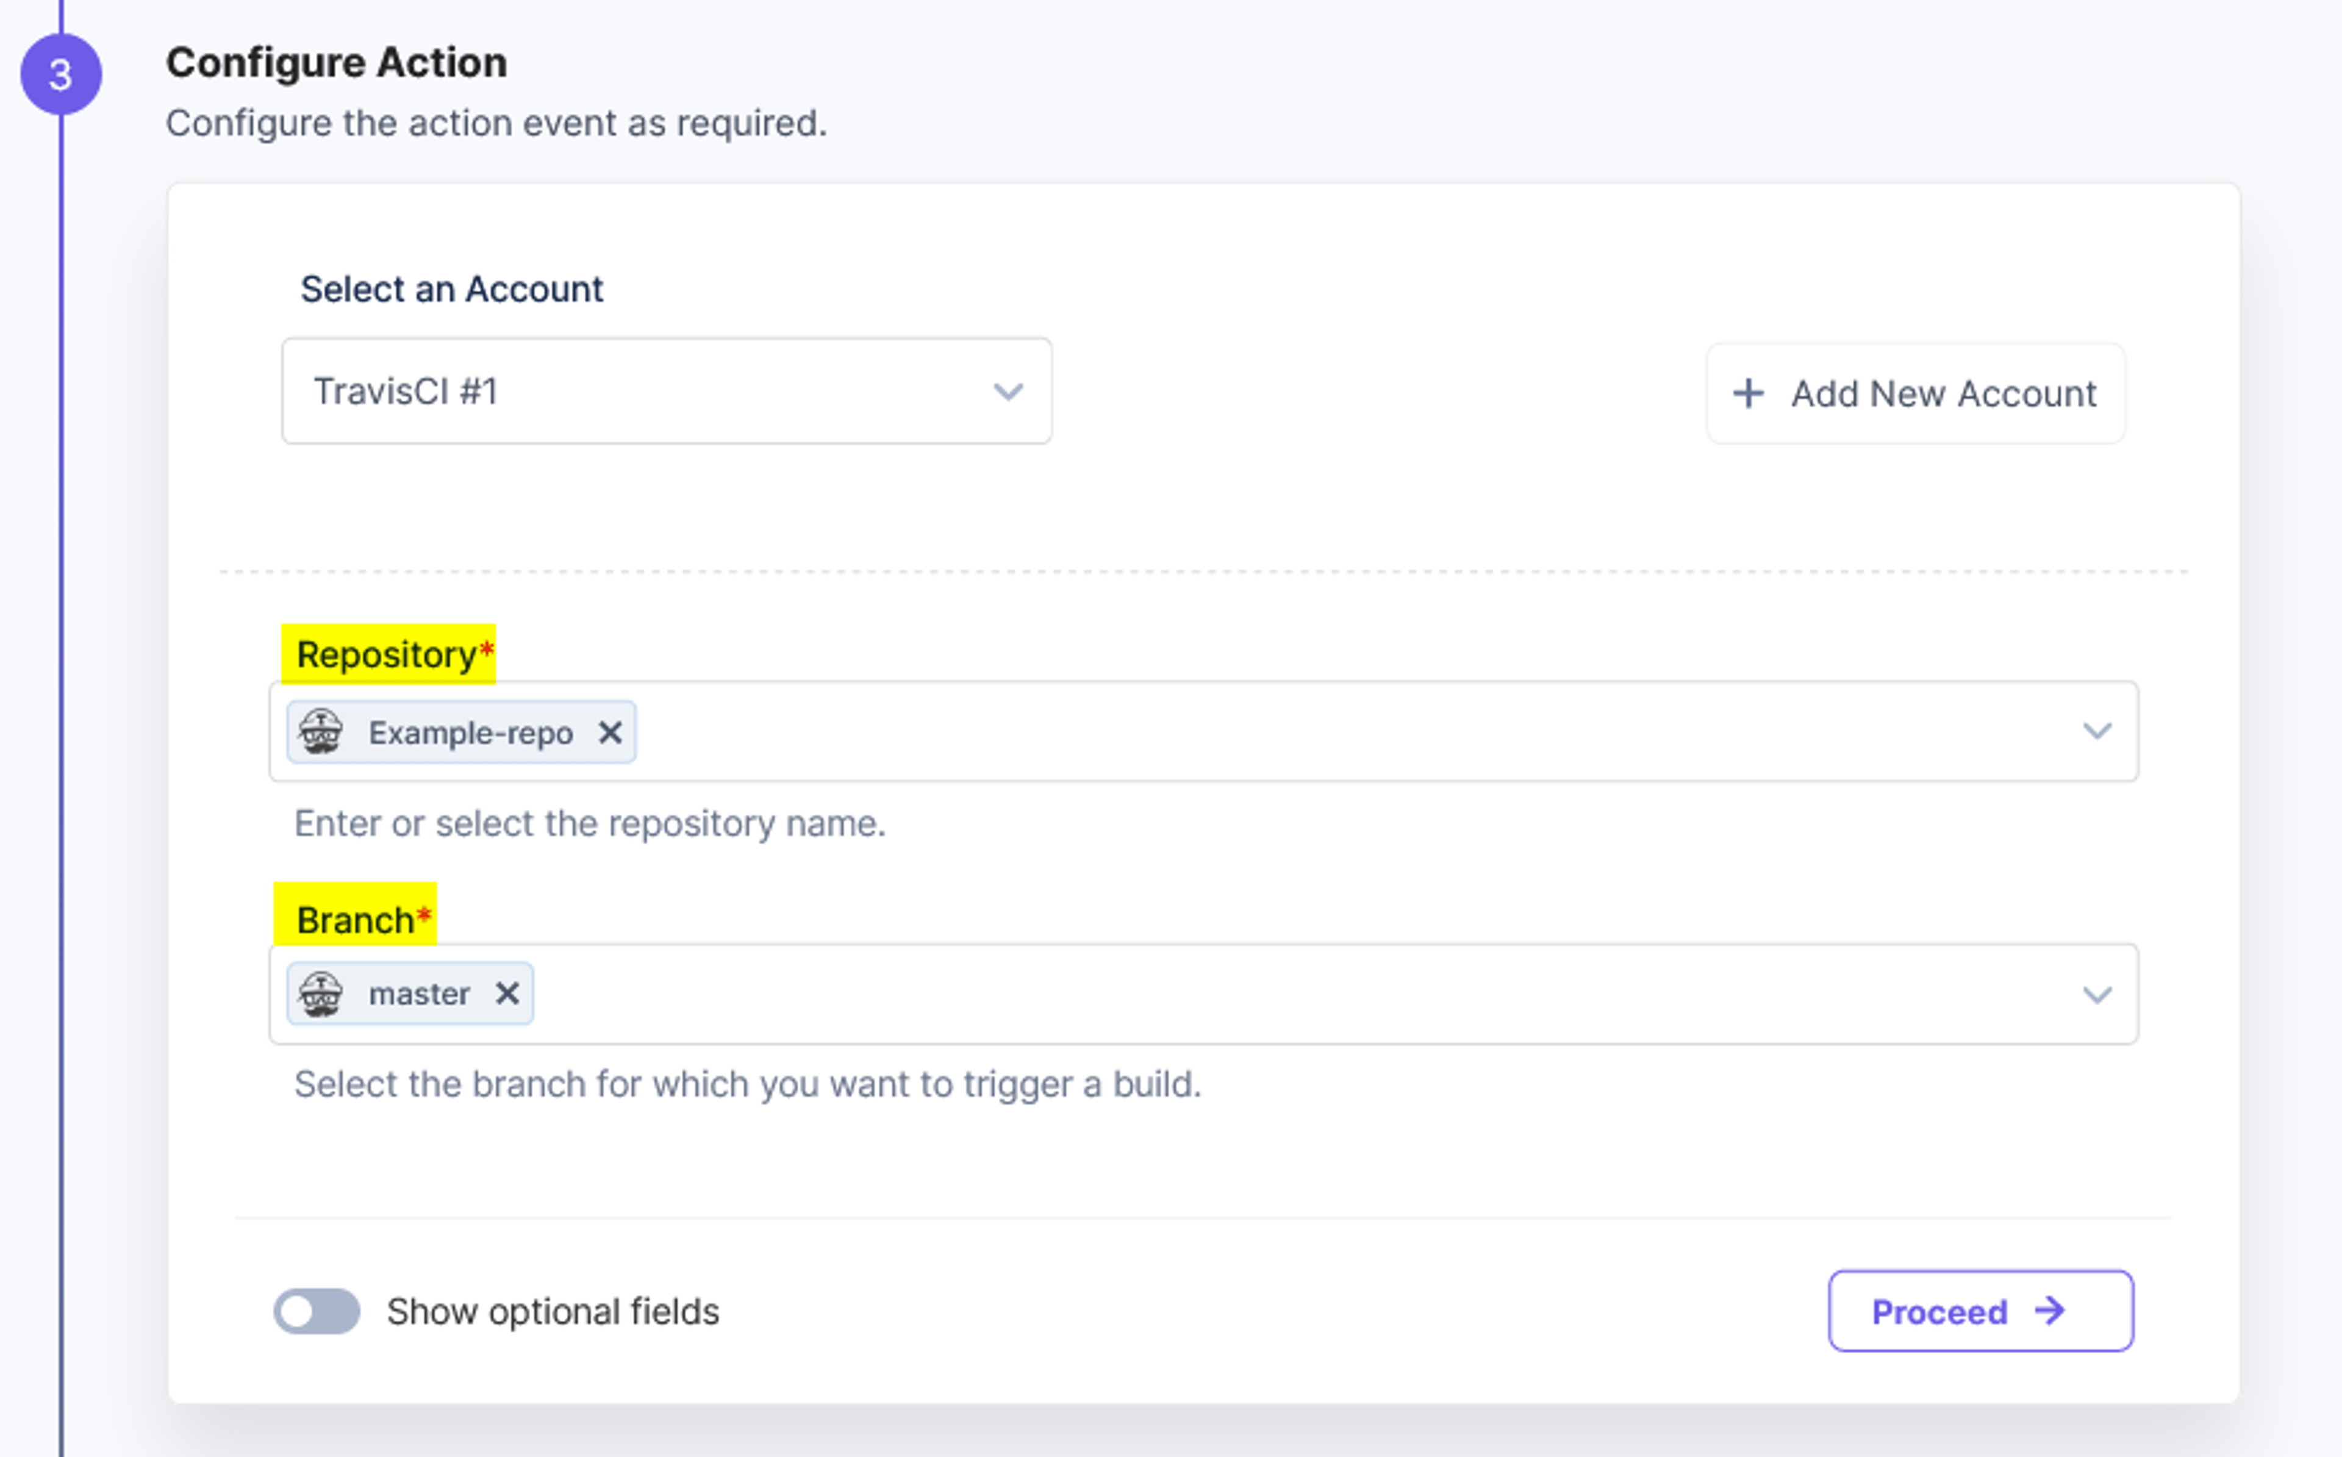Open the TravisCI #1 account dropdown

[666, 391]
